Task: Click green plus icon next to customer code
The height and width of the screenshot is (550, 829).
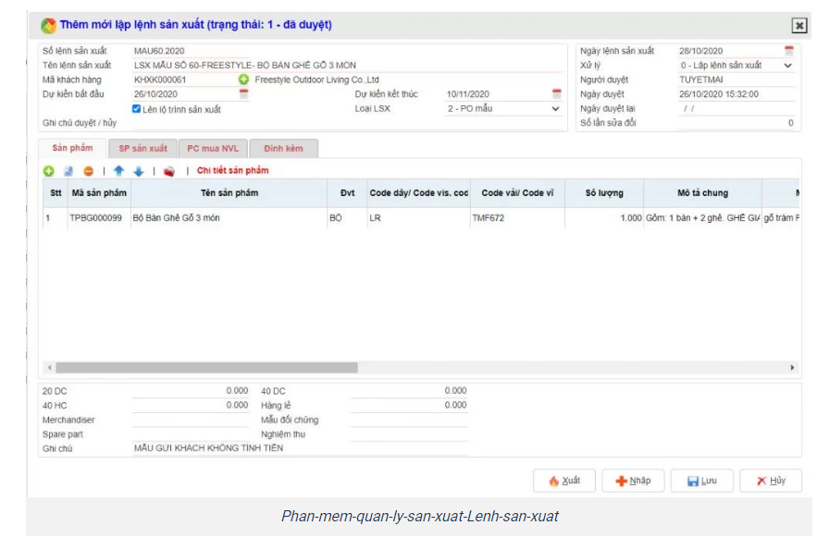Action: click(x=244, y=79)
